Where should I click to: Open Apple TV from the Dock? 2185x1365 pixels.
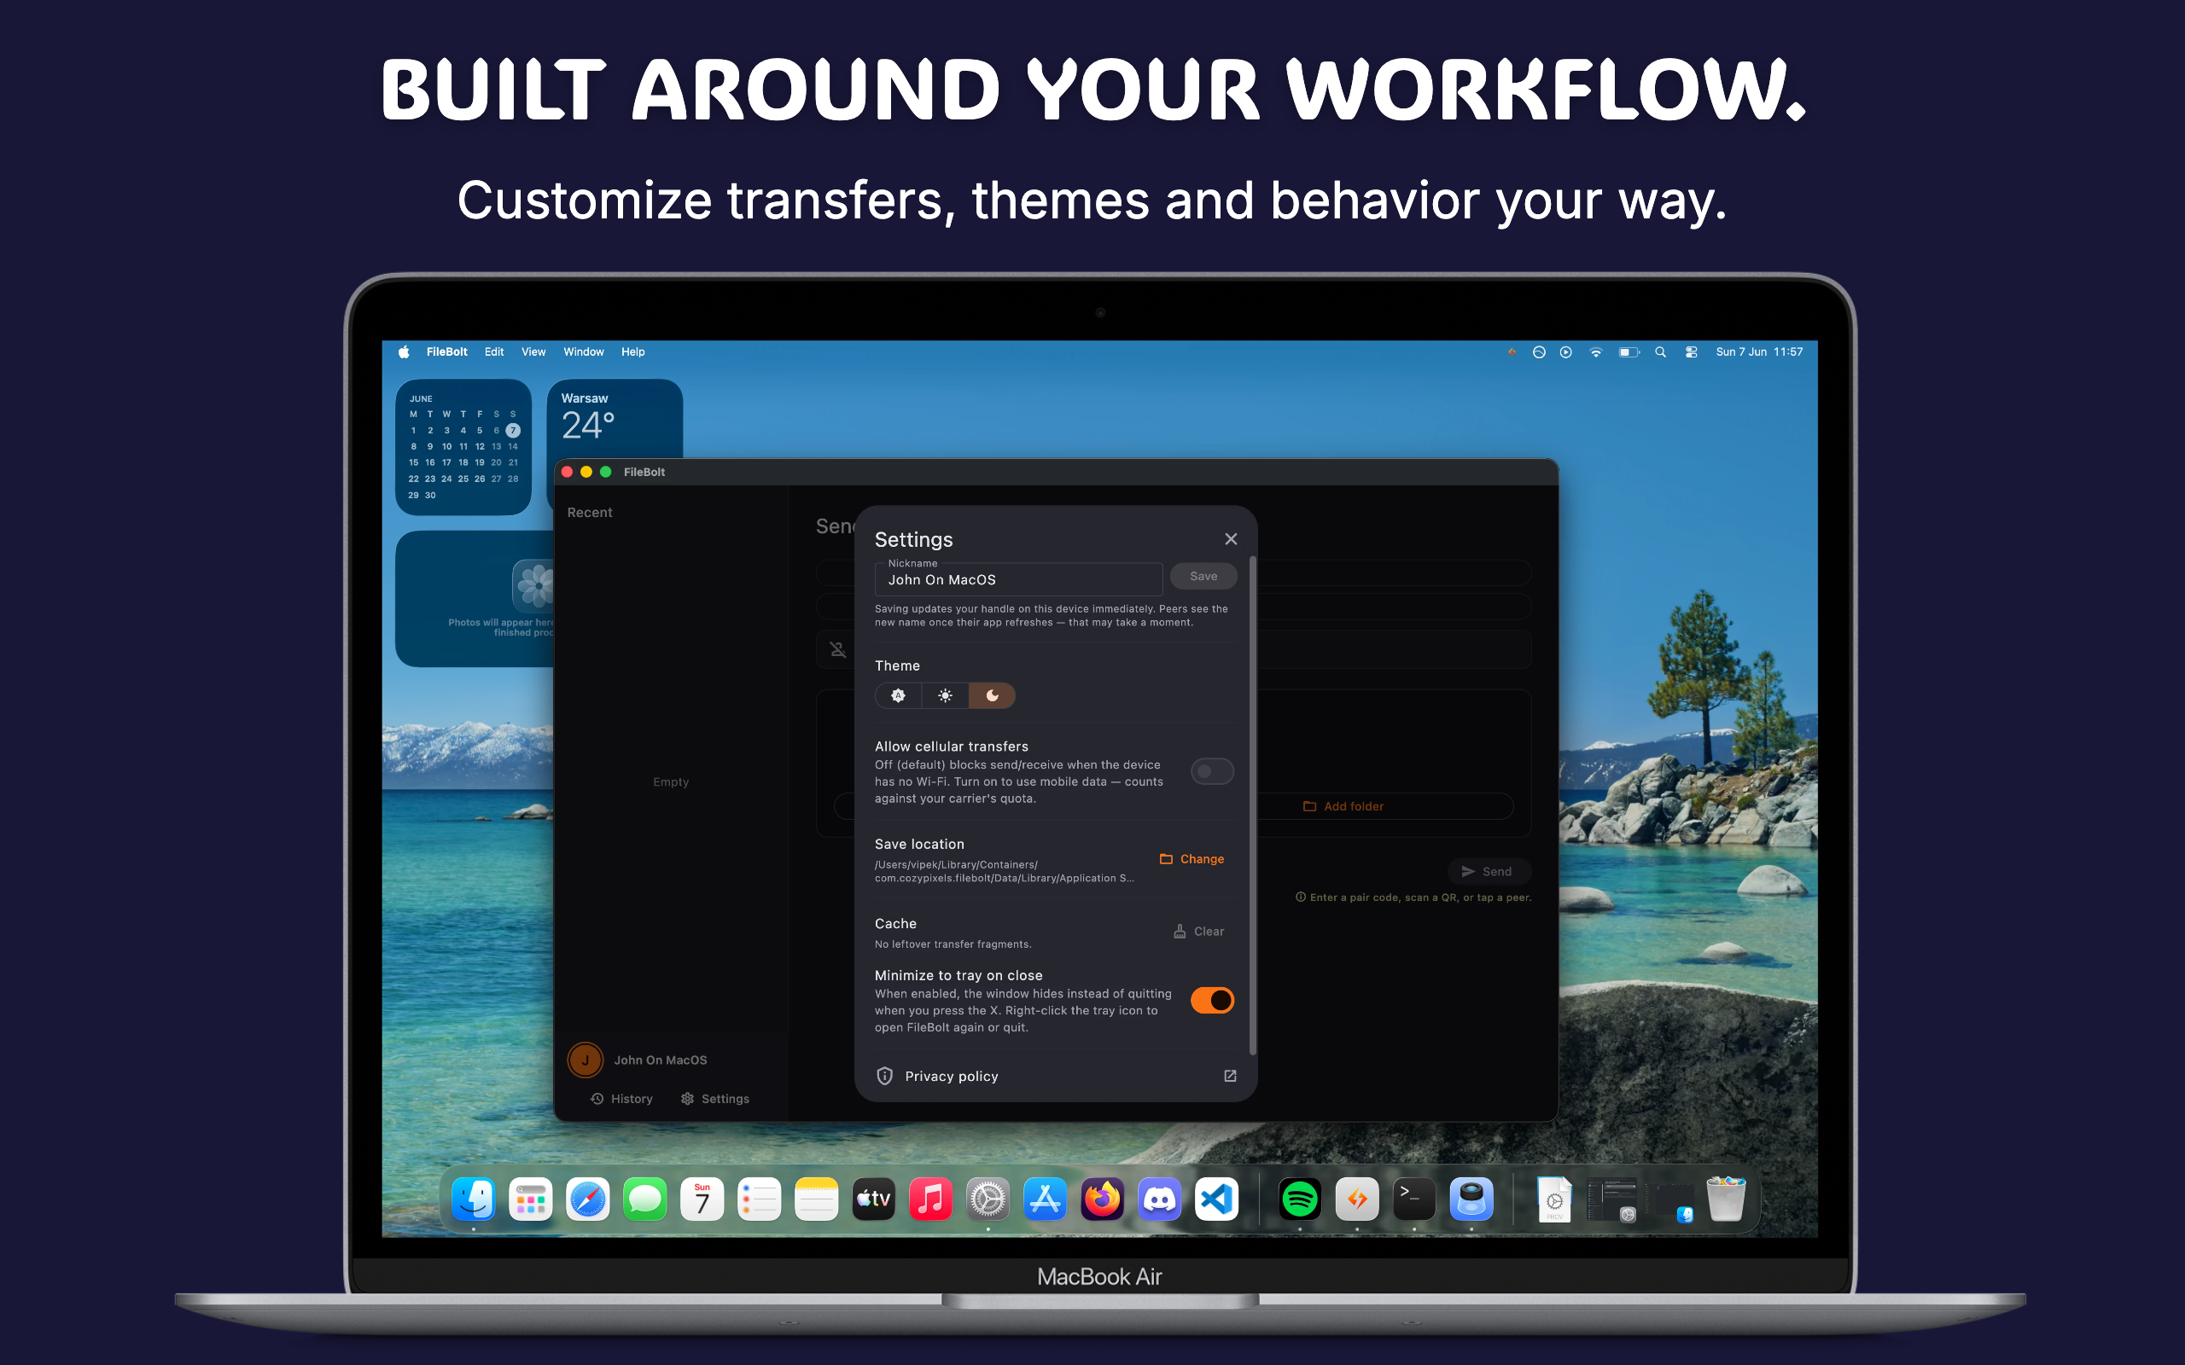point(873,1199)
